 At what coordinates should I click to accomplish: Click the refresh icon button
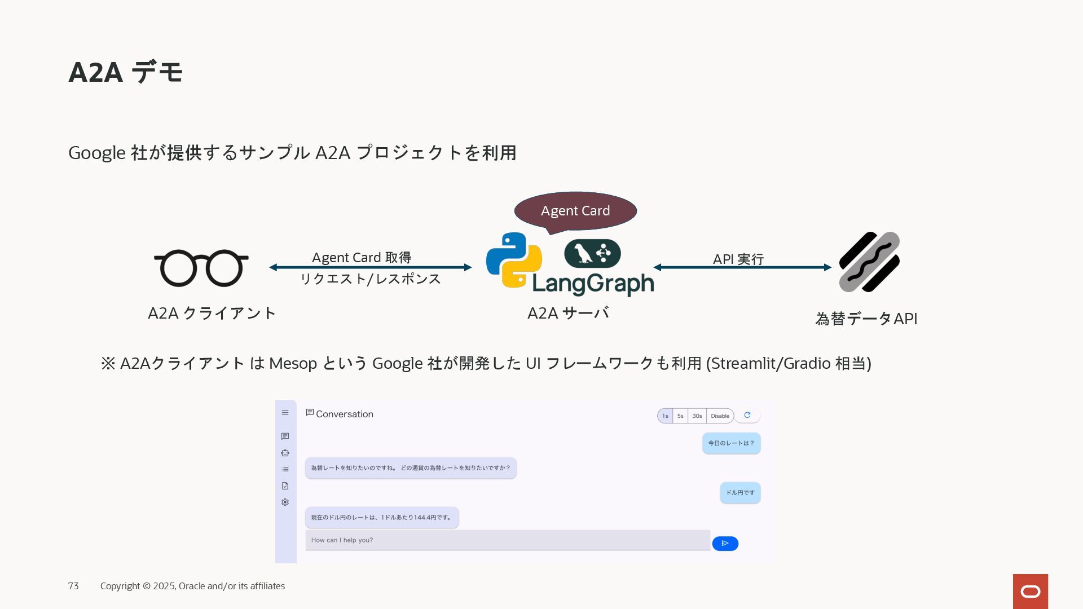click(747, 416)
